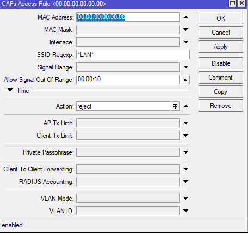
Task: Expand the Time section
Action: [10, 90]
